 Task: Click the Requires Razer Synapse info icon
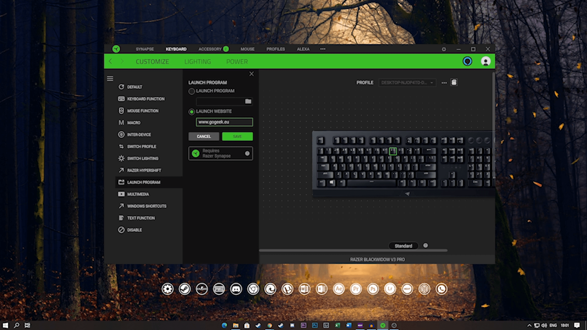click(x=247, y=153)
